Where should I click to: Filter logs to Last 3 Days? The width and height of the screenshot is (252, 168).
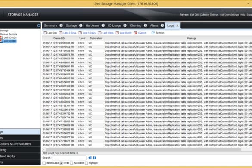pos(70,33)
